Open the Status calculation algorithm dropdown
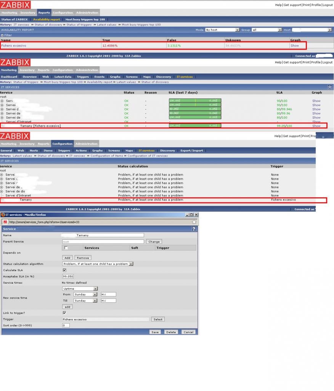Screen dimensions: 334x391 [x=98, y=264]
